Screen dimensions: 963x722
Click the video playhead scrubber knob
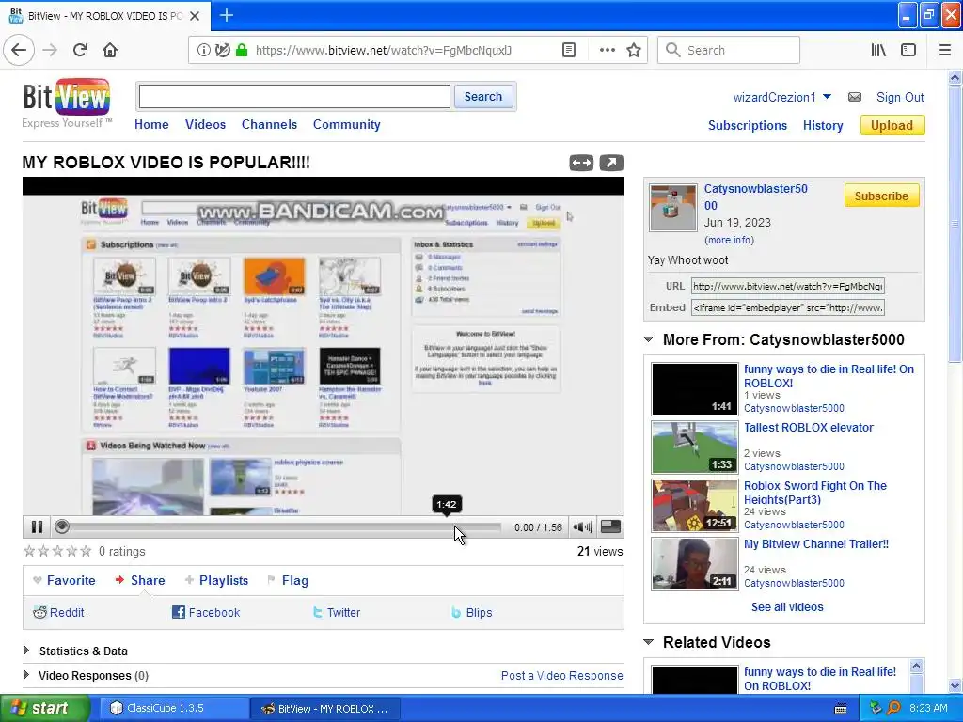coord(61,526)
